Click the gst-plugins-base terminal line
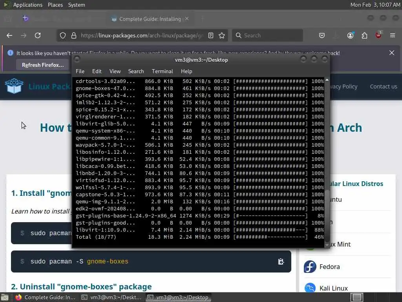Screen dimensions: 402x302 click(200, 216)
